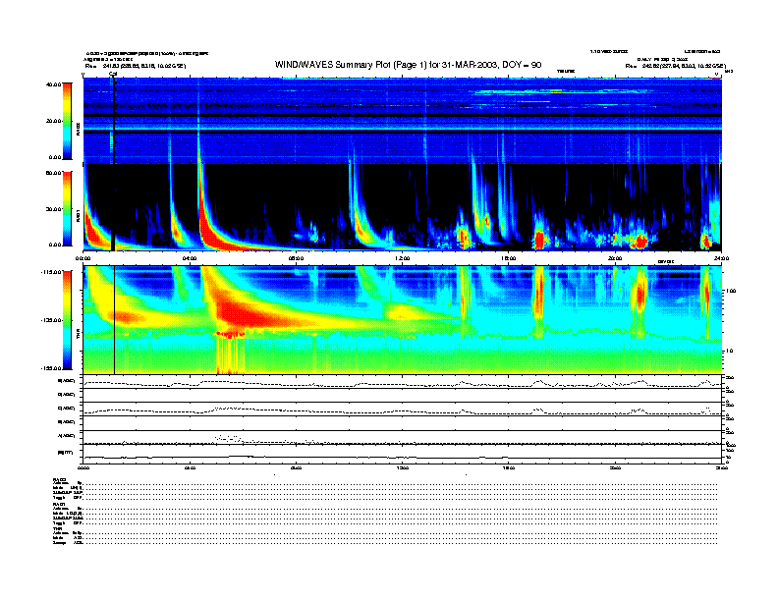Click the 40.00 label on RAD2 scale
This screenshot has width=778, height=601.
click(x=54, y=84)
